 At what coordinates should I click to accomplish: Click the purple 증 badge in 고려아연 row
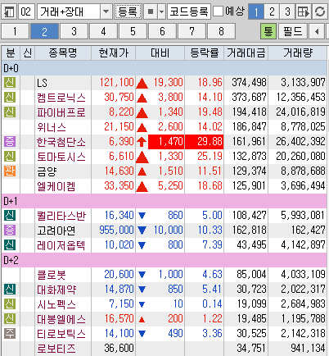click(10, 230)
